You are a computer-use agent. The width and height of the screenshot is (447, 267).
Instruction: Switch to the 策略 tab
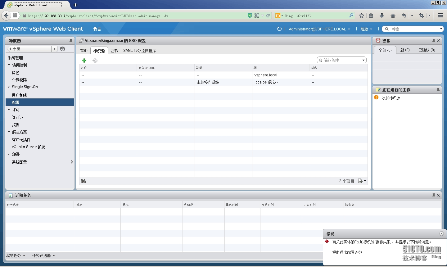tap(84, 51)
